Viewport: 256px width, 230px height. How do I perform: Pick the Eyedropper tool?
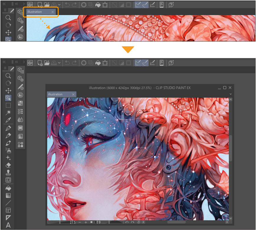(x=8, y=120)
